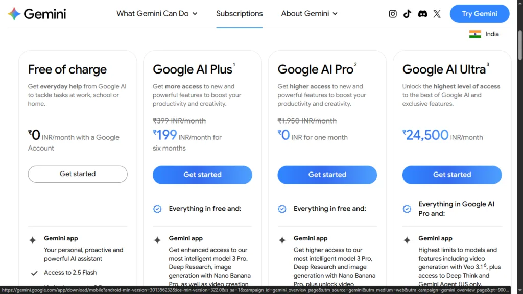Click the TikTok icon in the header

[407, 14]
